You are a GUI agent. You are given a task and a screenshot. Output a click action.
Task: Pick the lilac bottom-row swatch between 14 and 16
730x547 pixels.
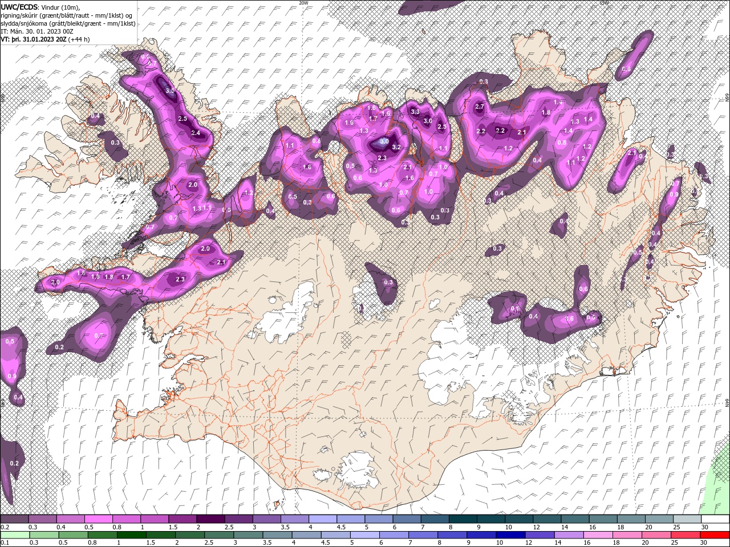pos(569,534)
